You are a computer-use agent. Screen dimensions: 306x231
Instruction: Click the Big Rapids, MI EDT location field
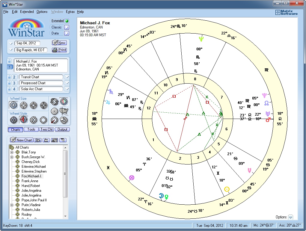31,50
